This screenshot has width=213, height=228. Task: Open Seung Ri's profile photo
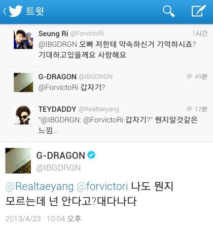tap(23, 39)
